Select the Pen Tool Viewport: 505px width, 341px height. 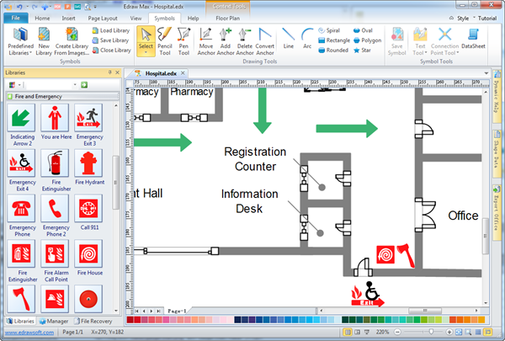183,41
